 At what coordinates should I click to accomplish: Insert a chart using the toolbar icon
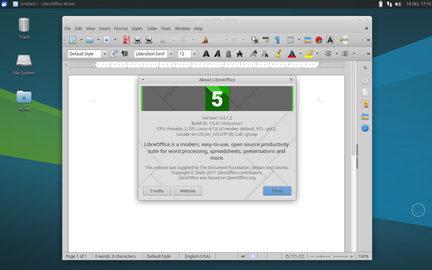click(x=318, y=40)
